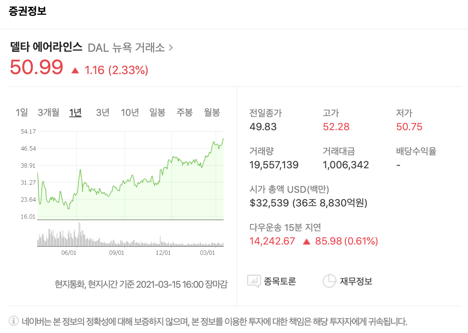Open the 10년 chart period

tap(129, 112)
